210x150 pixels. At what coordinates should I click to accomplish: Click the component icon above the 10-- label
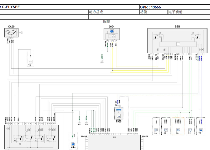pos(31,62)
